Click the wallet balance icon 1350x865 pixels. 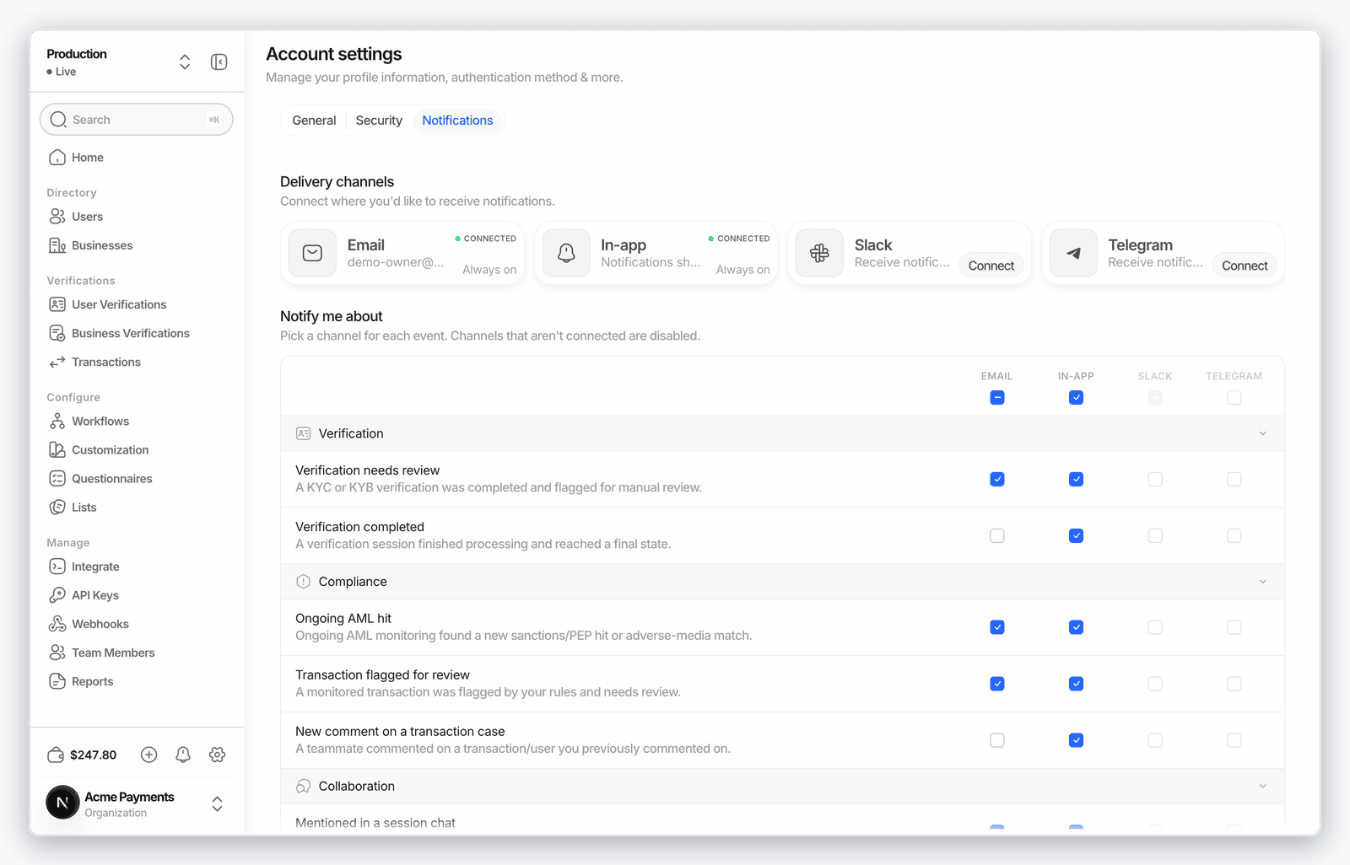point(56,755)
